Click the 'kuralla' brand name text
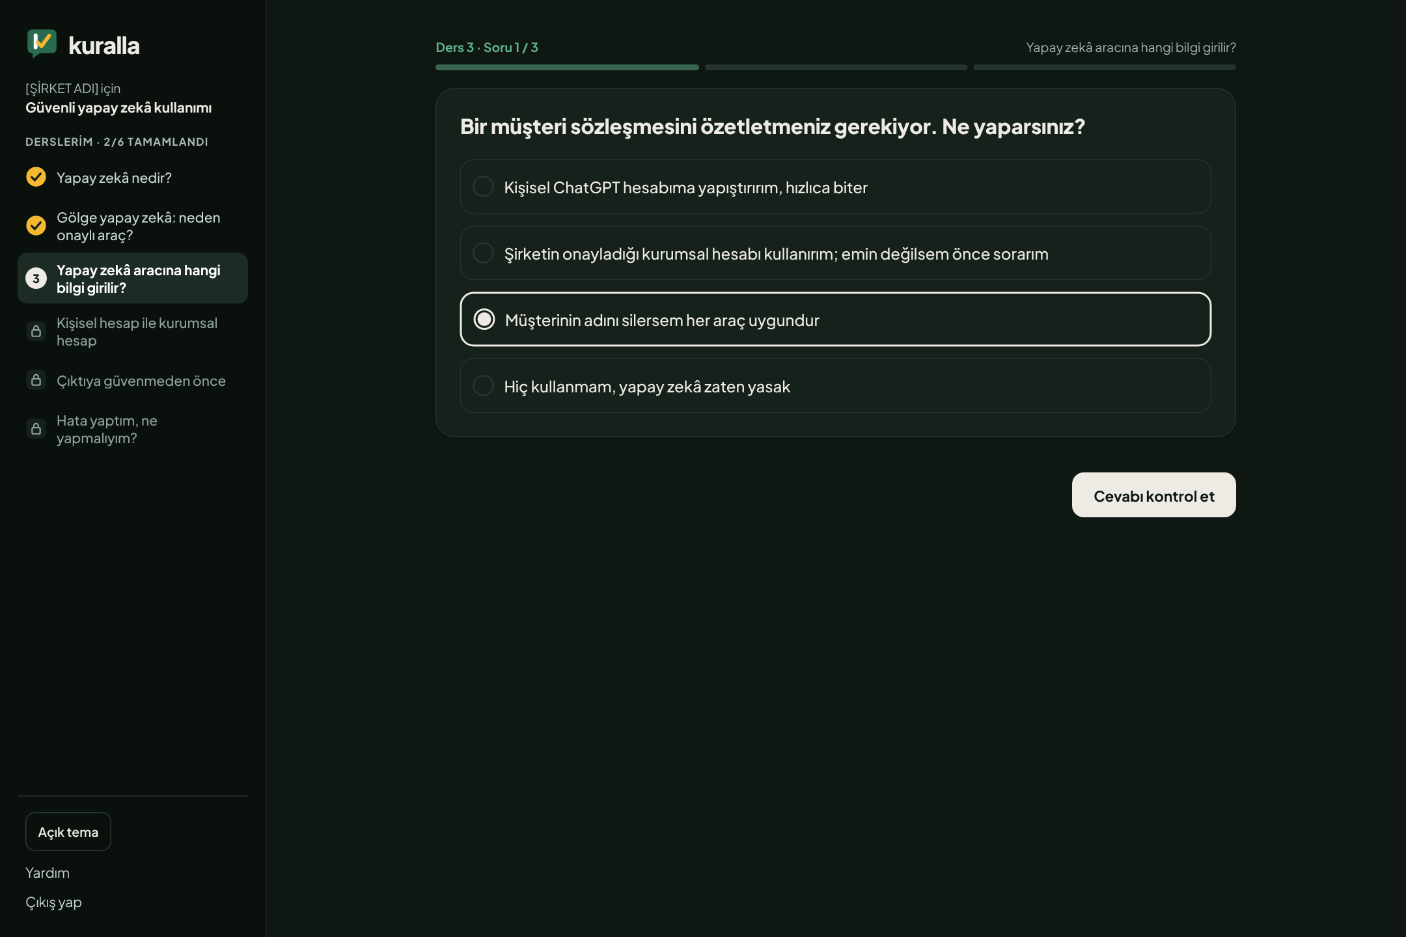This screenshot has width=1406, height=937. click(104, 46)
